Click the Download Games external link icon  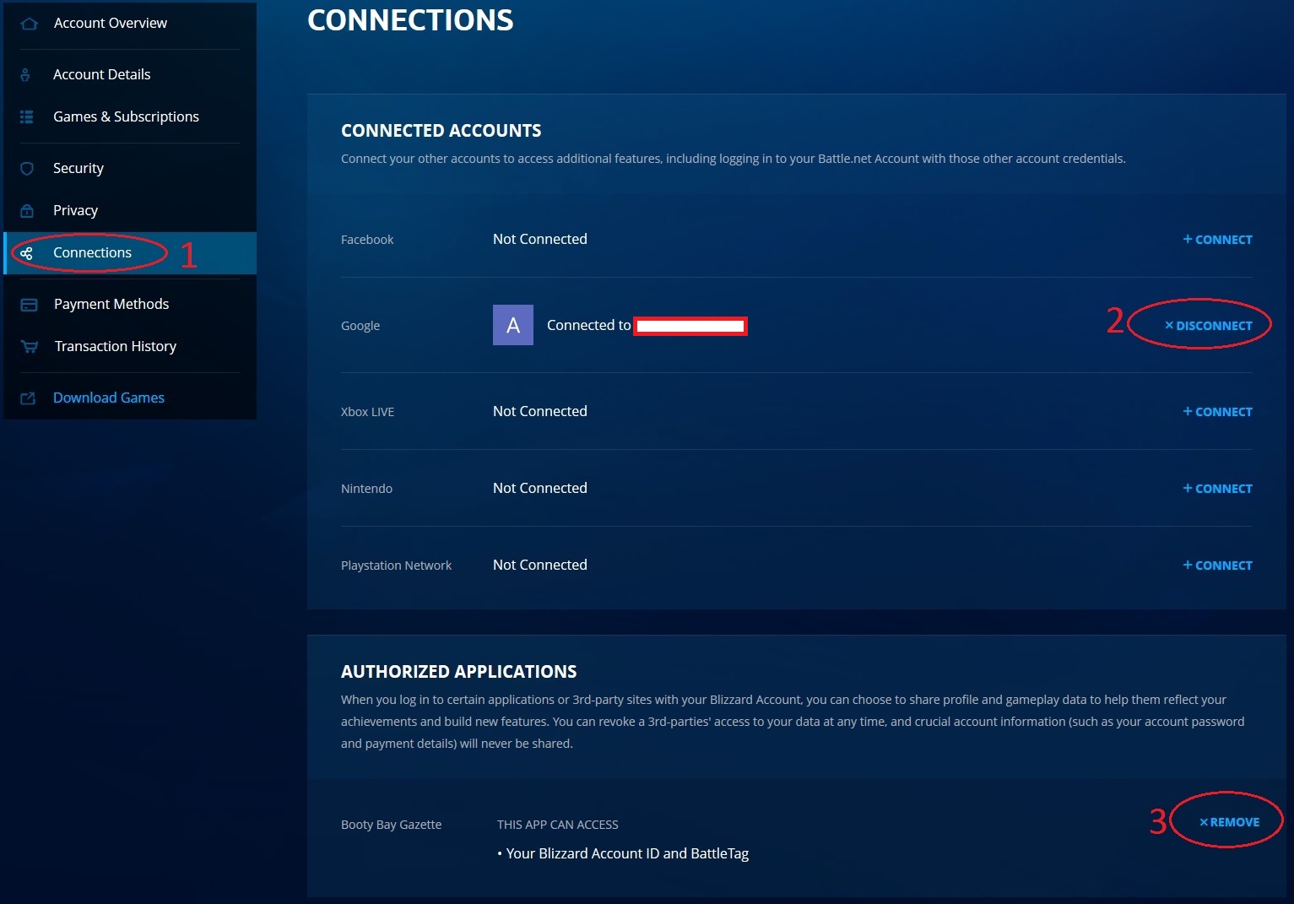[28, 398]
